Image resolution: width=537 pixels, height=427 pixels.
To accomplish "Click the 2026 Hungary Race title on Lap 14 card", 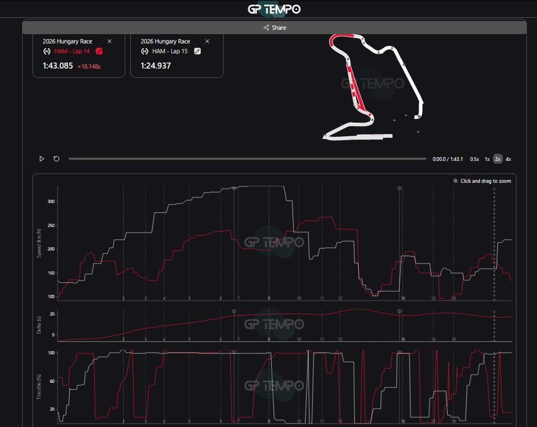I will tap(68, 41).
